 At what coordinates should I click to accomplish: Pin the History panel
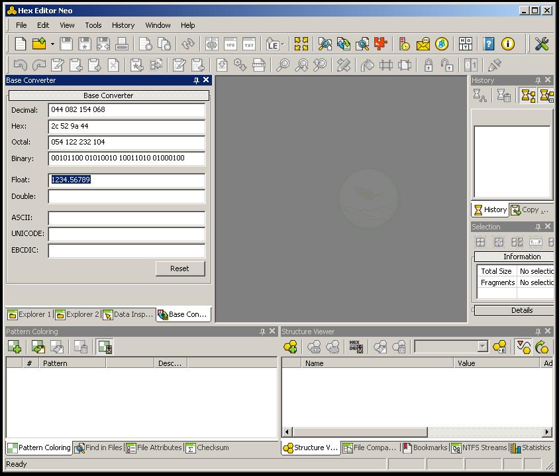(538, 80)
